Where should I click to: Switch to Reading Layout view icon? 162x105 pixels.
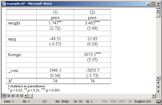(x=22, y=96)
